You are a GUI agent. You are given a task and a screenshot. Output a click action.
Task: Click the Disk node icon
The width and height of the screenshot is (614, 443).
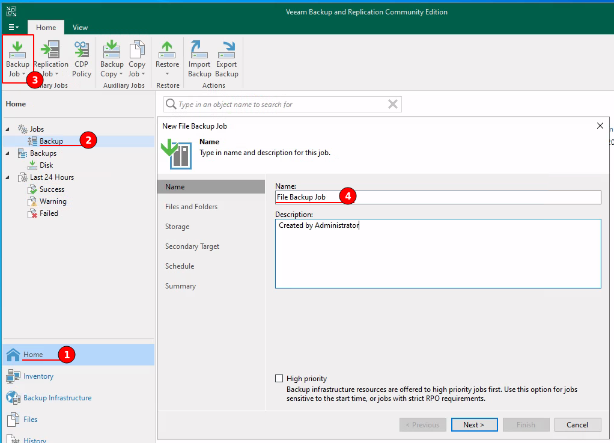click(32, 165)
